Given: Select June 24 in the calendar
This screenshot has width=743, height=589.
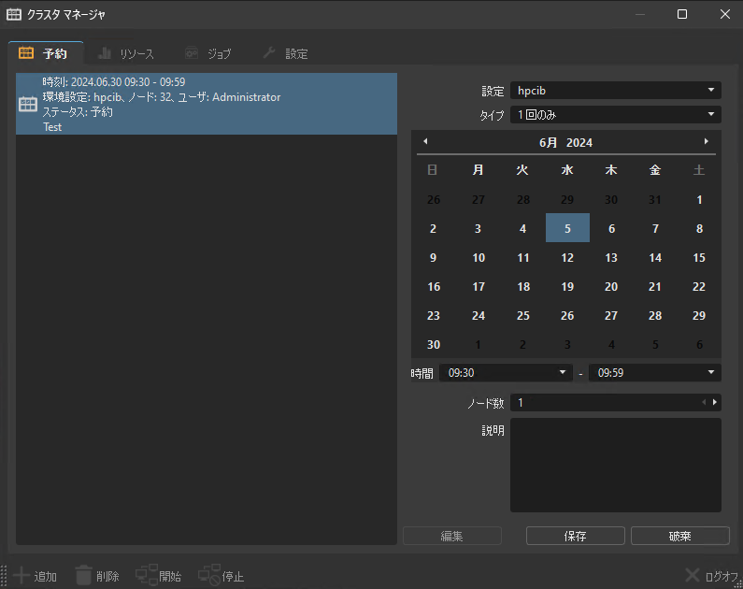Looking at the screenshot, I should [x=479, y=315].
